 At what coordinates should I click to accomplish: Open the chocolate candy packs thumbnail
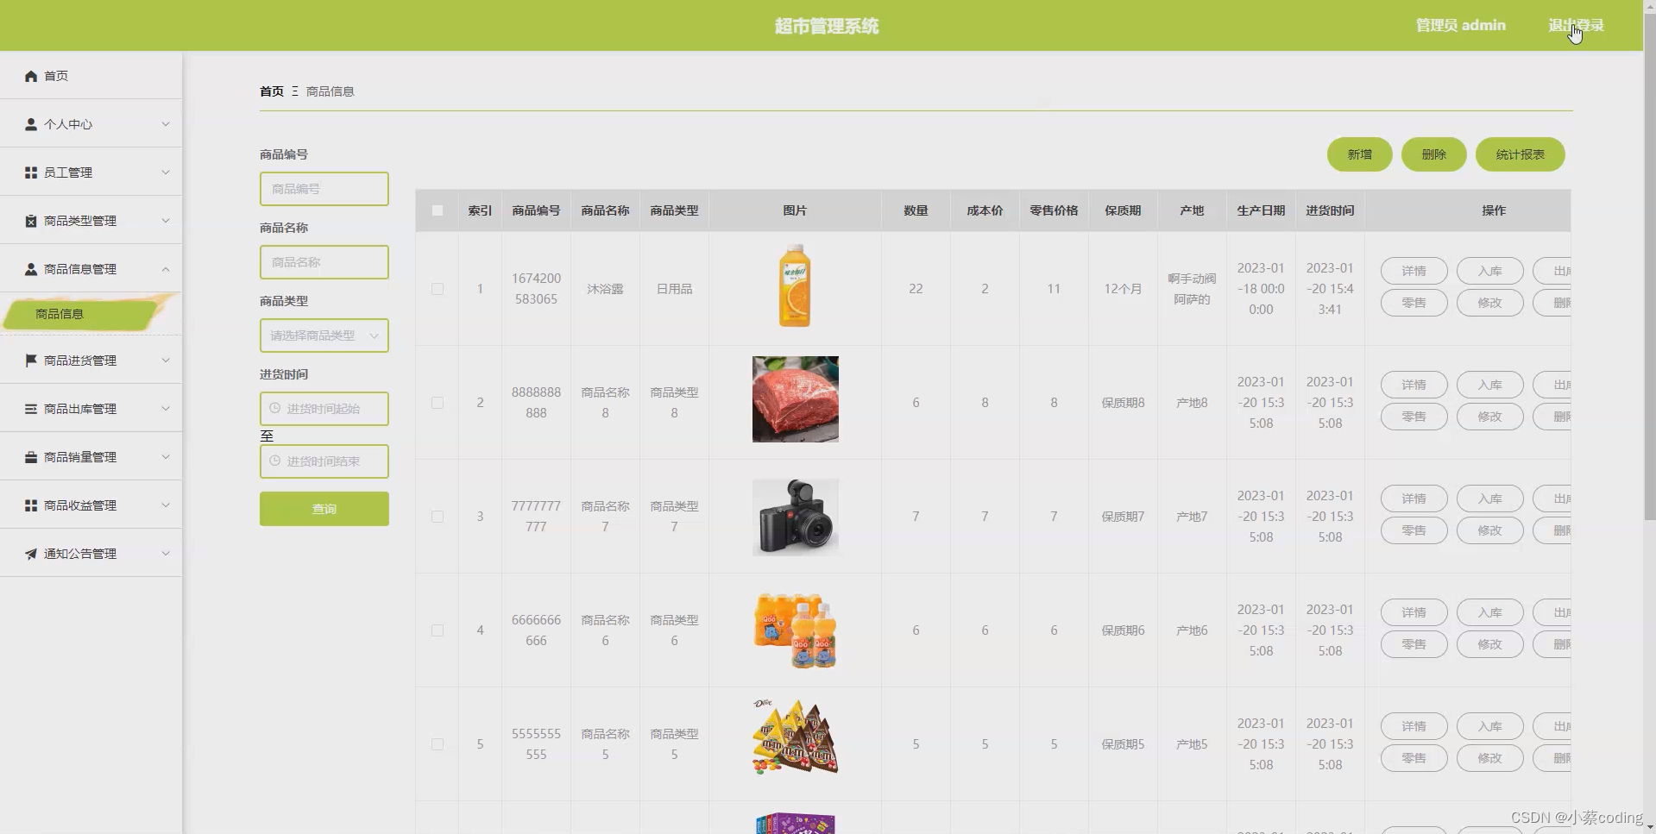point(795,737)
